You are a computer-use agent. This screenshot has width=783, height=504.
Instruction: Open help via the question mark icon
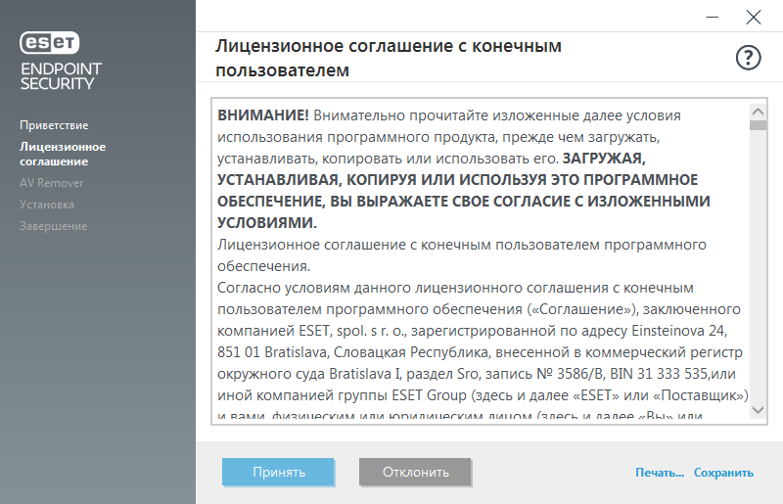pyautogui.click(x=748, y=58)
